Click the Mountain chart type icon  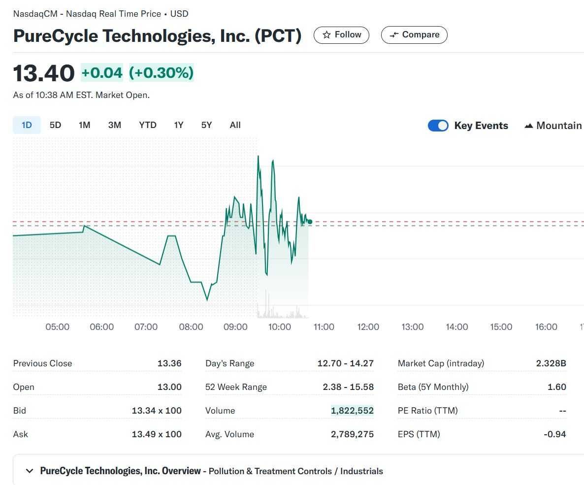pos(529,126)
